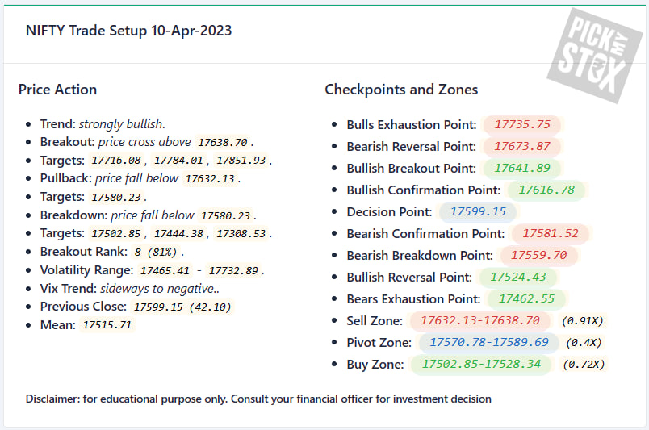Click breakdown target 17502.85
Screen dimensions: 649x430
(x=116, y=234)
